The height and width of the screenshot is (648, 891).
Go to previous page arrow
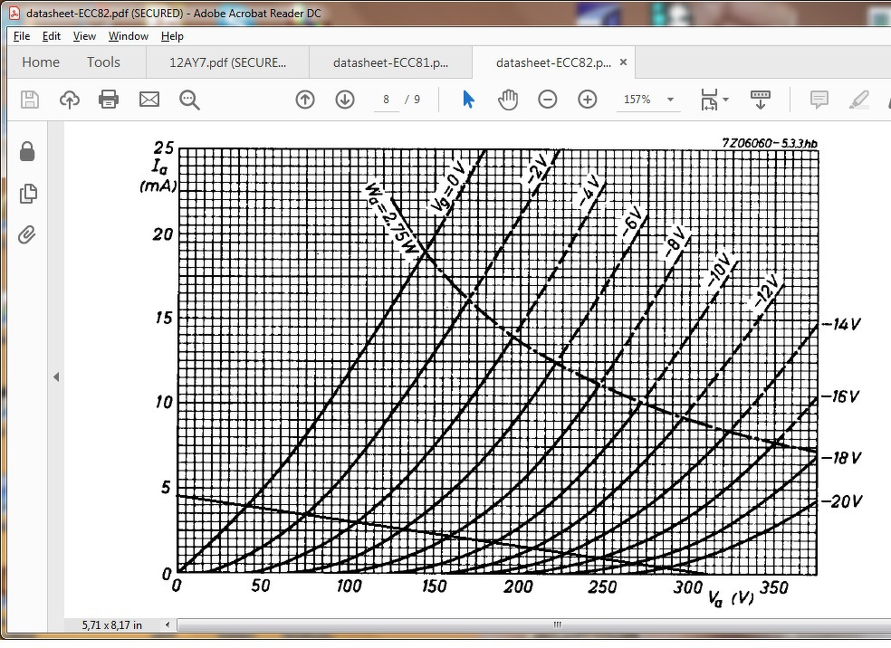pyautogui.click(x=305, y=100)
